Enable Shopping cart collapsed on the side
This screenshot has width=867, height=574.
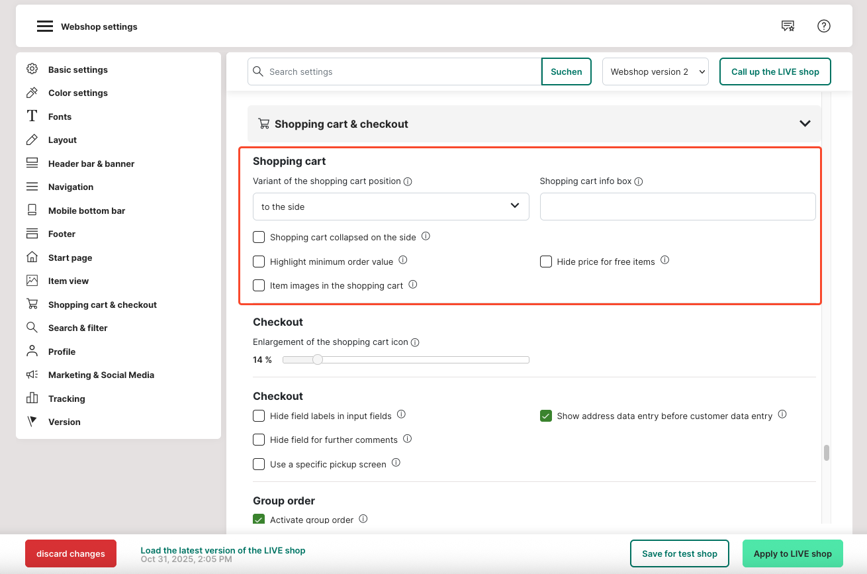click(259, 237)
